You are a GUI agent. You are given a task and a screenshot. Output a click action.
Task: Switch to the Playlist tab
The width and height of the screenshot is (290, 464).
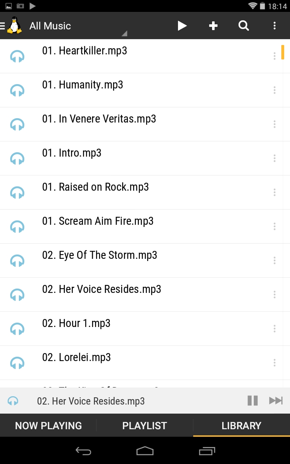pos(145,426)
